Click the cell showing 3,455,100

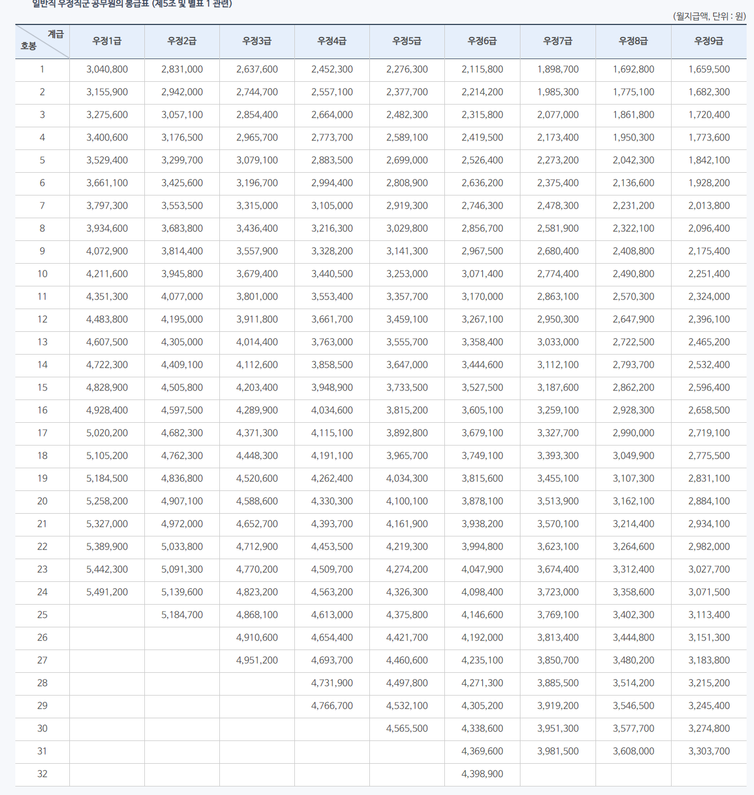[x=558, y=478]
